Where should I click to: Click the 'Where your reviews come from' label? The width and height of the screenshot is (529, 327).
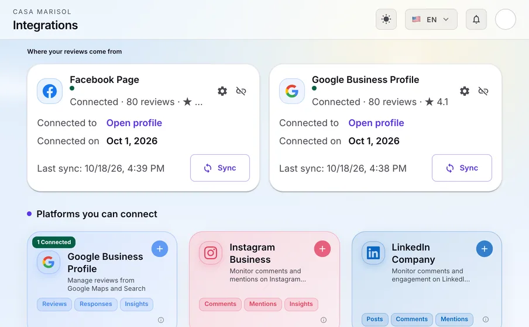[74, 51]
